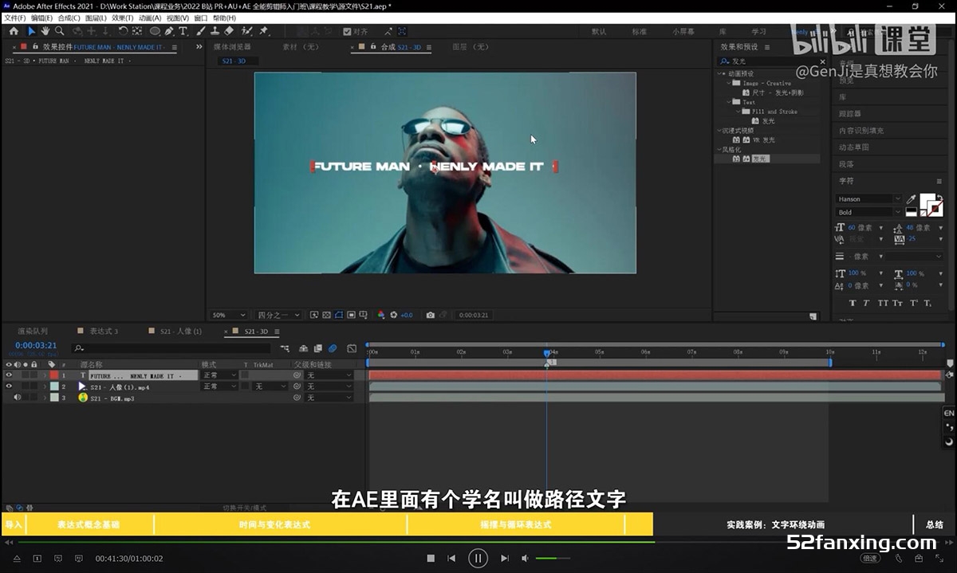Click the motion blur icon in timeline
This screenshot has height=573, width=957.
[x=332, y=348]
